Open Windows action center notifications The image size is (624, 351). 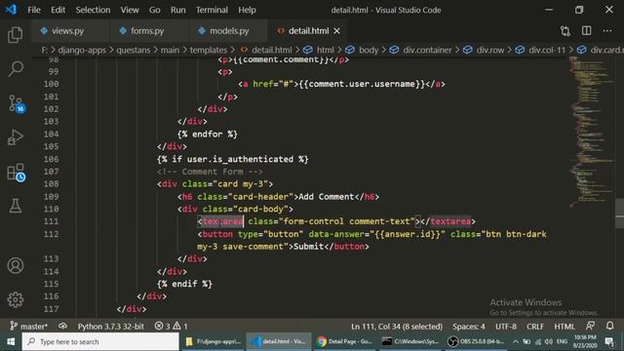(x=609, y=342)
